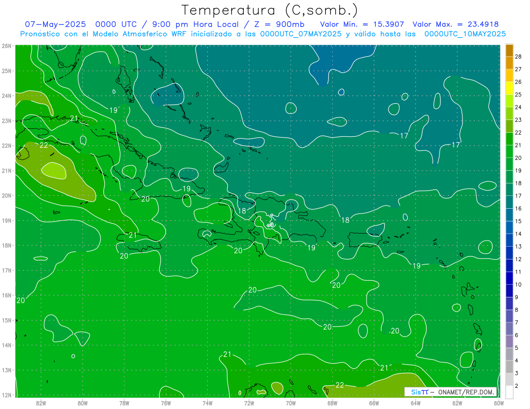Click the "25N" latitude axis label
This screenshot has height=409, width=530.
pyautogui.click(x=7, y=71)
